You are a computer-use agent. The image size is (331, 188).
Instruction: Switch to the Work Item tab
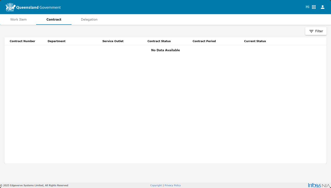18,20
